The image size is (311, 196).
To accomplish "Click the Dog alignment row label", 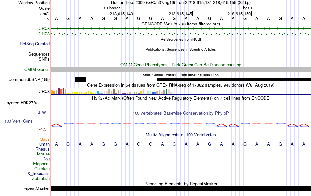I will coord(46,159).
